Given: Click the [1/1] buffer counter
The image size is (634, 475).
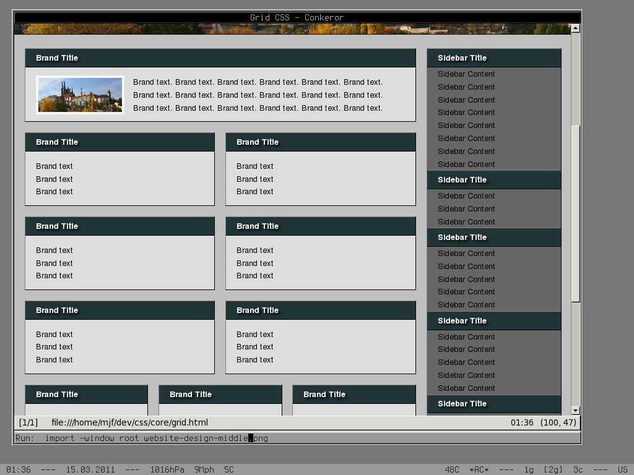Looking at the screenshot, I should tap(28, 422).
